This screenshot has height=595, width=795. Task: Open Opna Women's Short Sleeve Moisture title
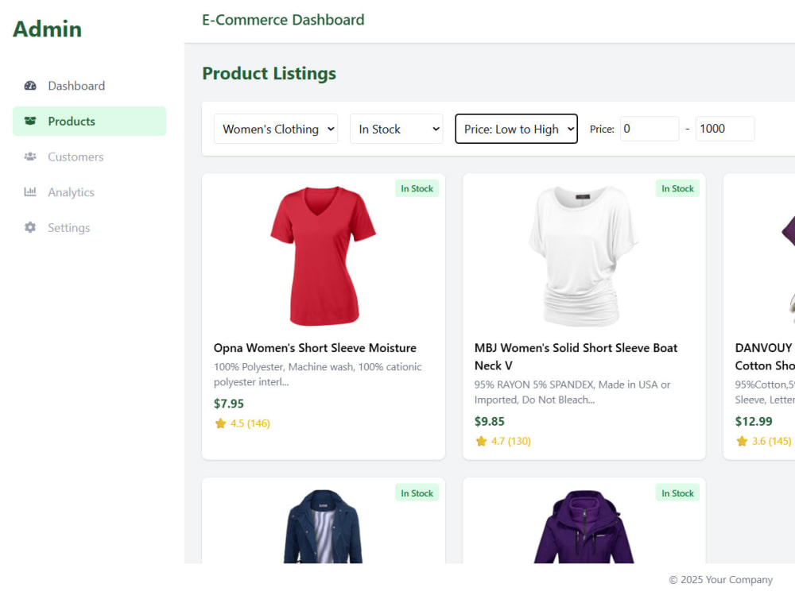point(315,348)
